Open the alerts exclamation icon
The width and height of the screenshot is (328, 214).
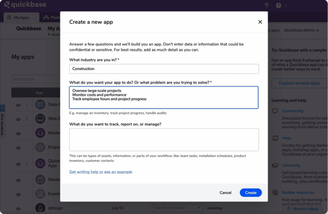pyautogui.click(x=278, y=5)
